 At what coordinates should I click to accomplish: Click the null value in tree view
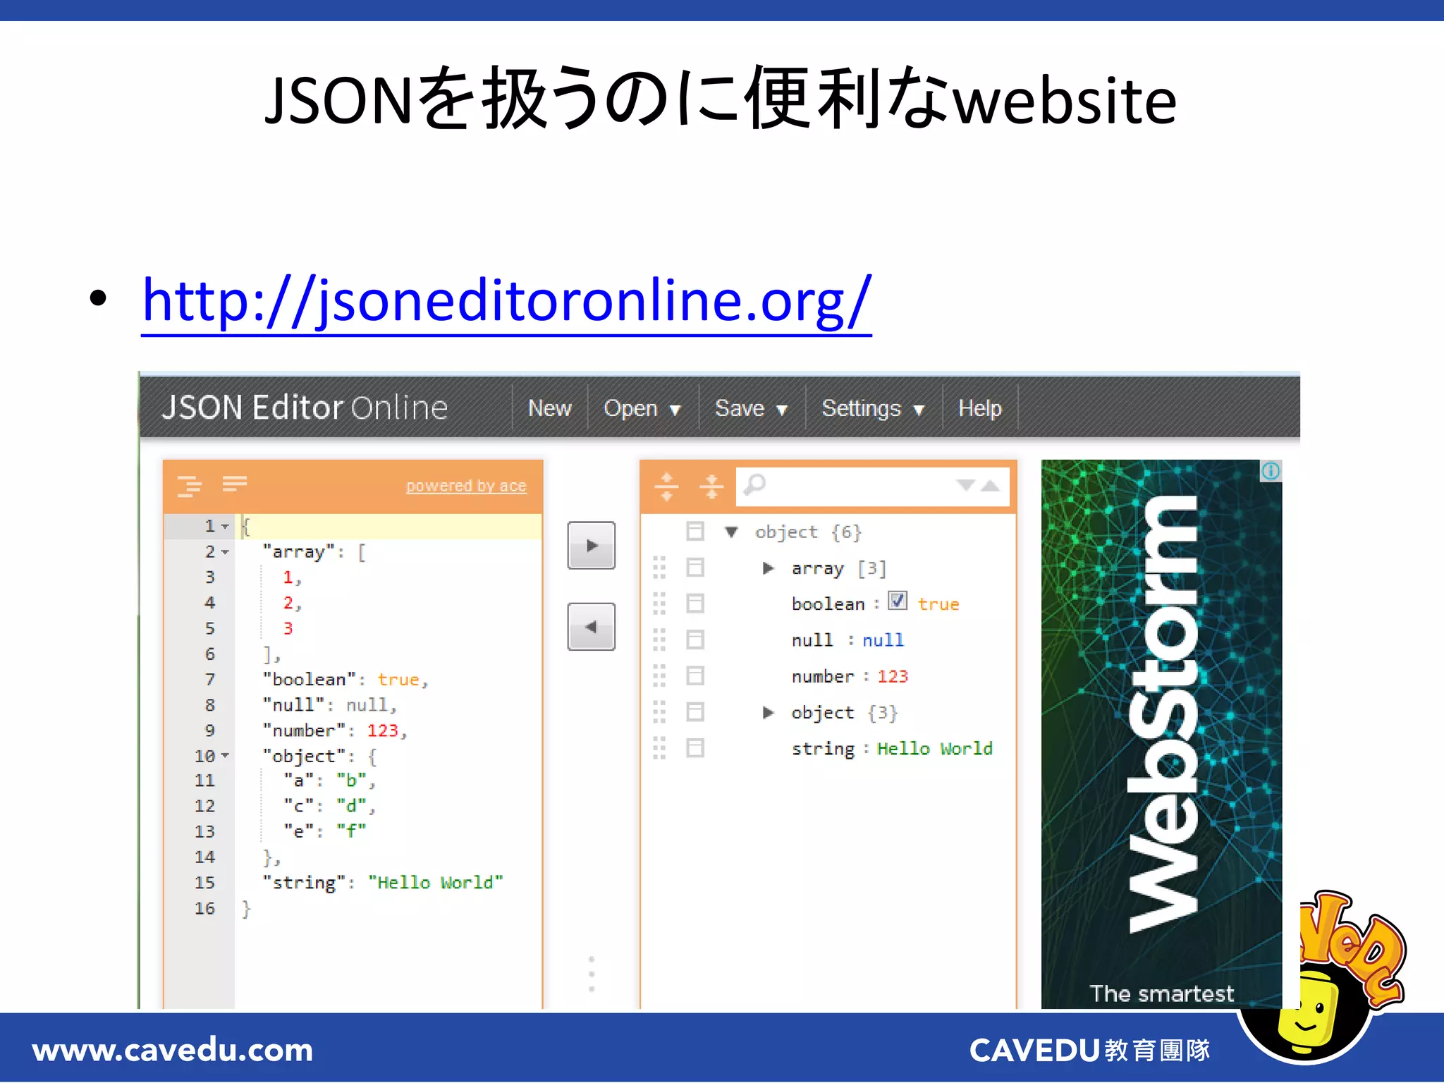tap(883, 640)
